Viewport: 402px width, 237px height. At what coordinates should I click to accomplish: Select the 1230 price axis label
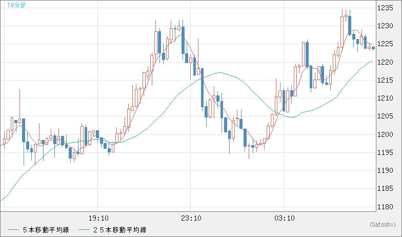[385, 26]
